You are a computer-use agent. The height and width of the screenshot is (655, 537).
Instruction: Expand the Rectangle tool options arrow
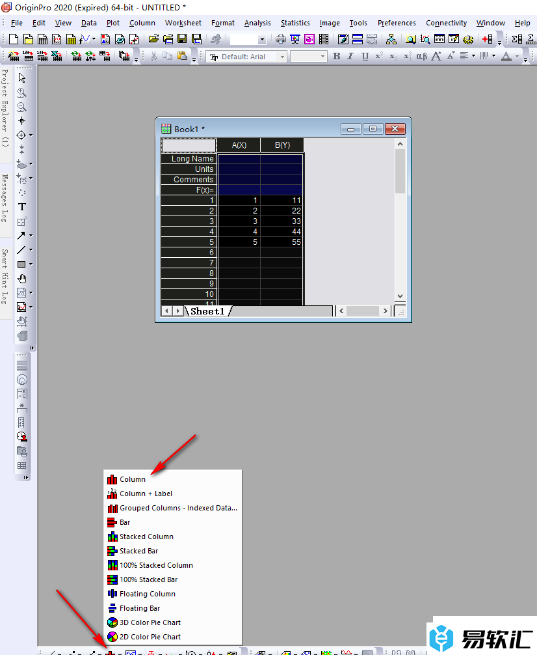(x=31, y=264)
